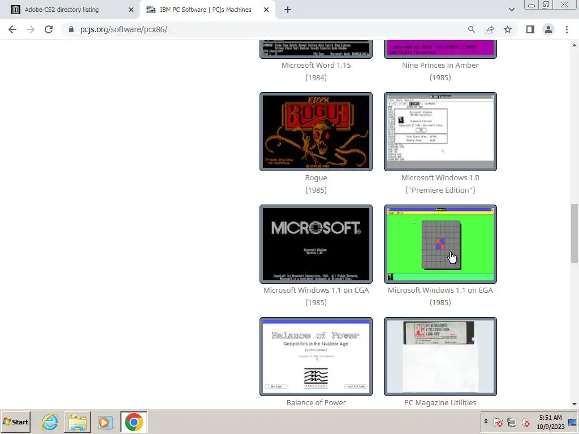This screenshot has width=579, height=434.
Task: Share this page via share icon
Action: point(490,29)
